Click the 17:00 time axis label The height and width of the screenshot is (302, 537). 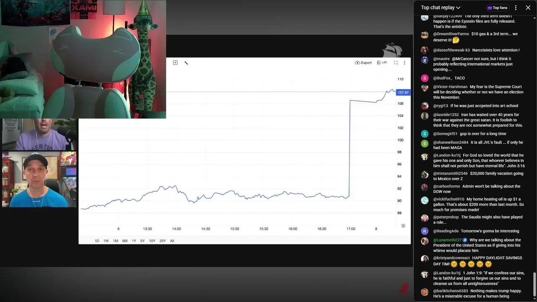[351, 229]
